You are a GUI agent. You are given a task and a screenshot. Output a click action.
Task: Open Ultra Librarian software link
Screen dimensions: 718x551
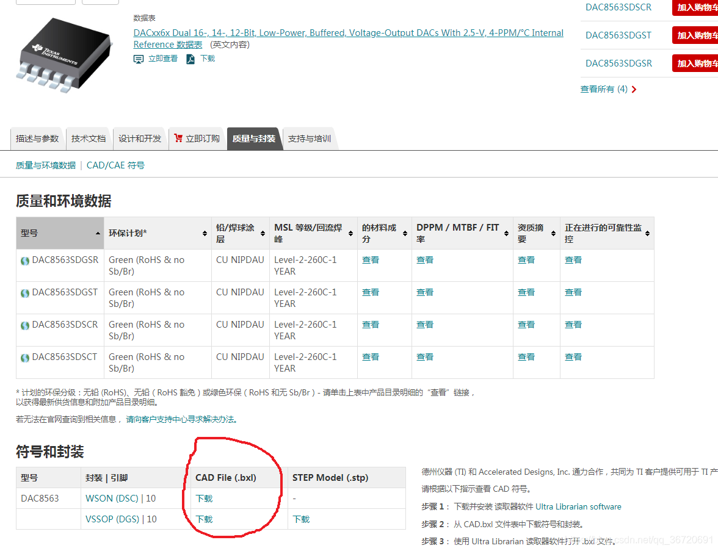pos(578,506)
